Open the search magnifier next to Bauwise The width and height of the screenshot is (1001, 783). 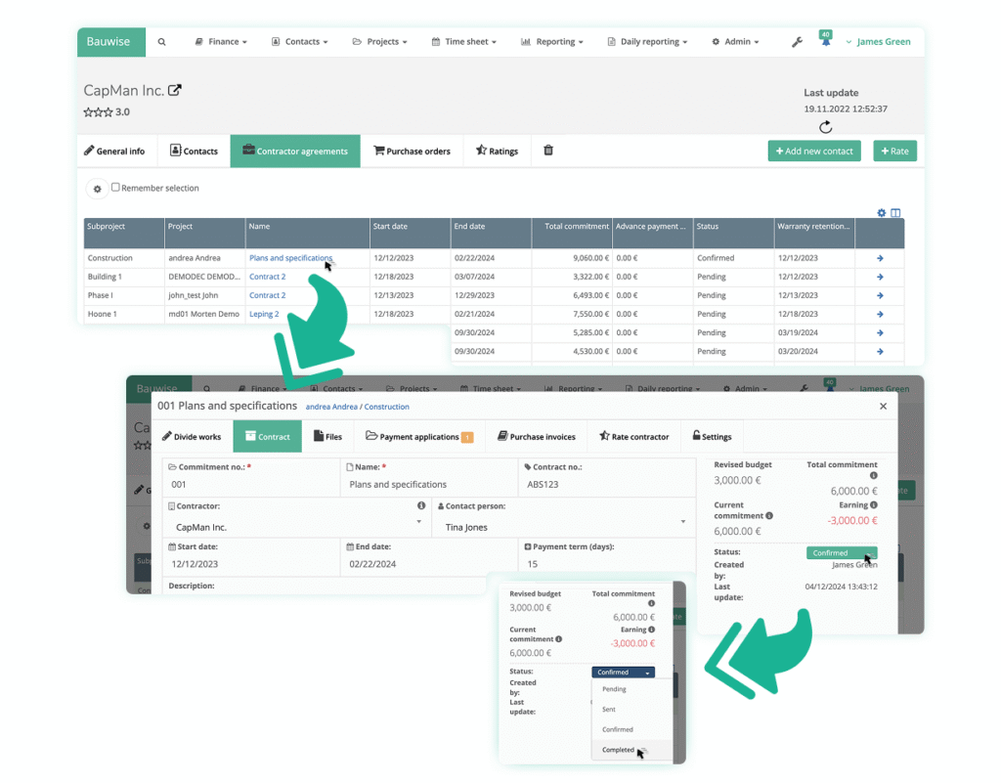click(161, 42)
